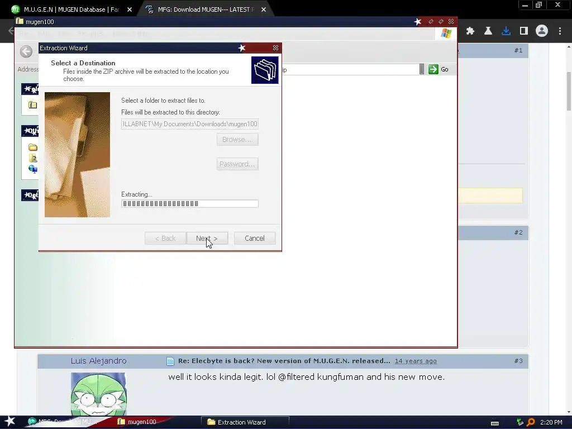This screenshot has width=572, height=429.
Task: Click the 2:20 PM clock
Action: pos(551,422)
